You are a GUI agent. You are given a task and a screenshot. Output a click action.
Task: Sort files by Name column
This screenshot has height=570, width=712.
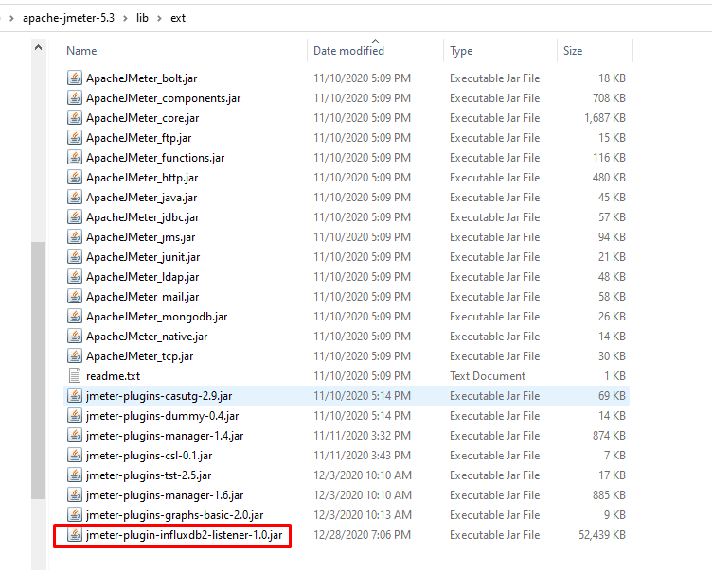click(81, 51)
